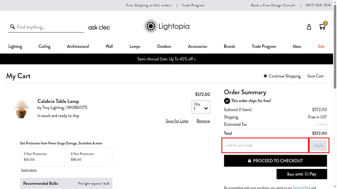Click the Add Promo Code field
Screen dimensions: 337x189
[x=266, y=145]
